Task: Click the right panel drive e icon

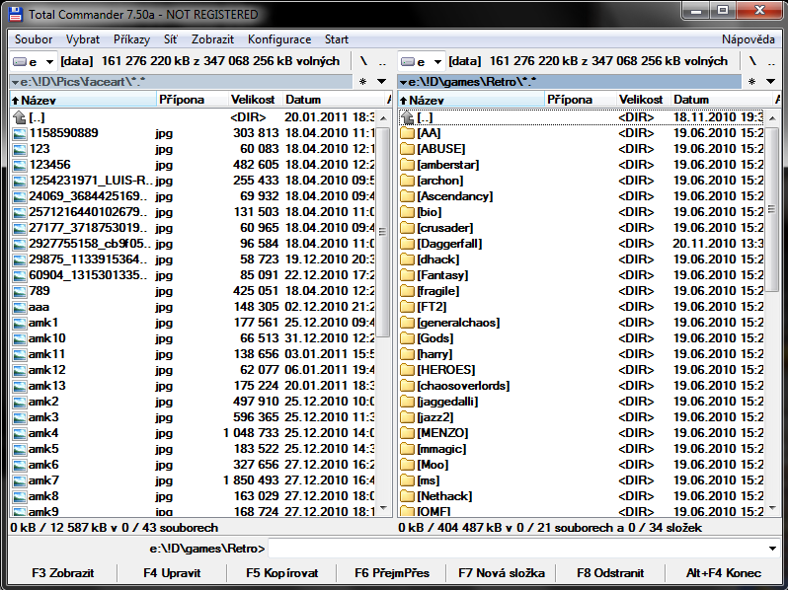Action: tap(408, 62)
